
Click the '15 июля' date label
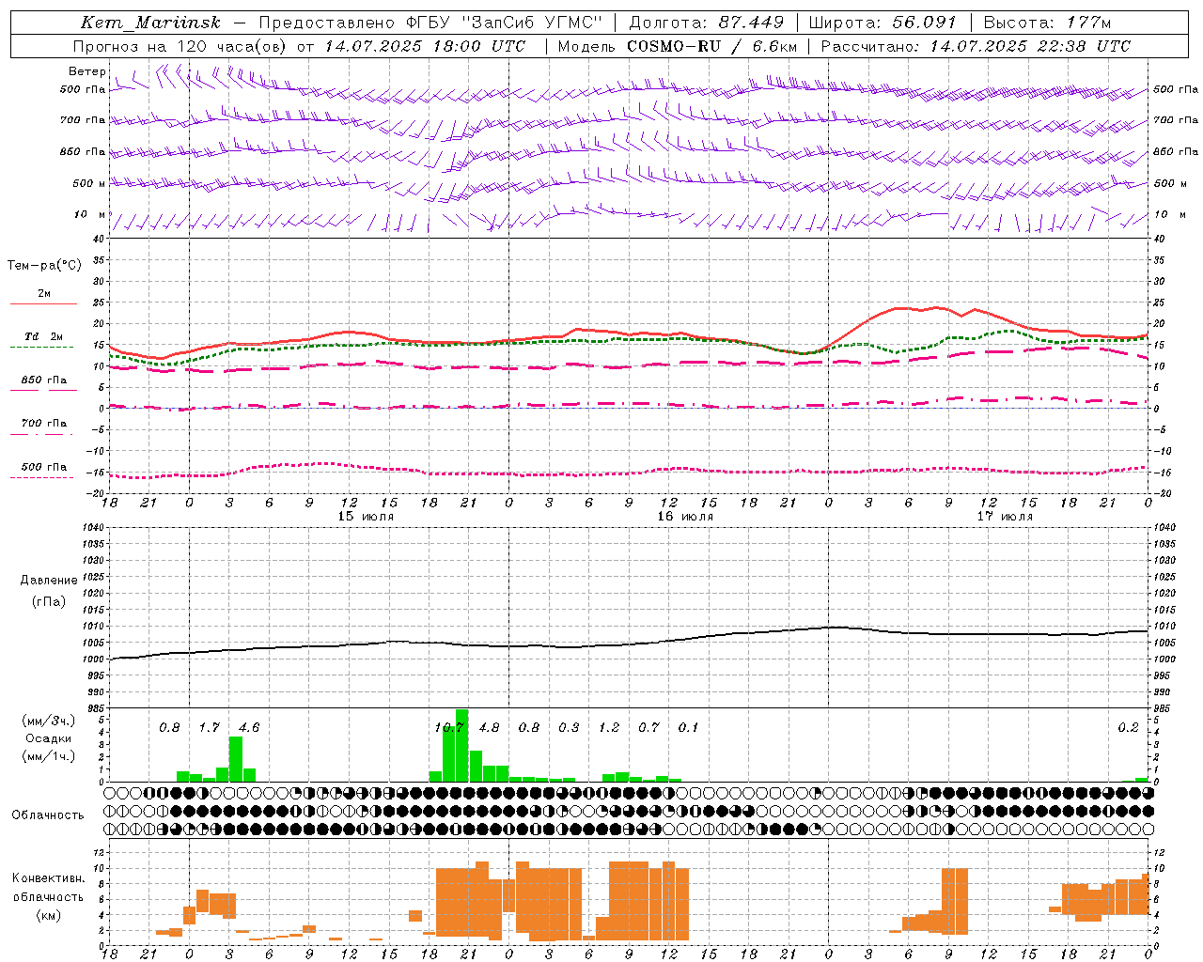(x=366, y=516)
